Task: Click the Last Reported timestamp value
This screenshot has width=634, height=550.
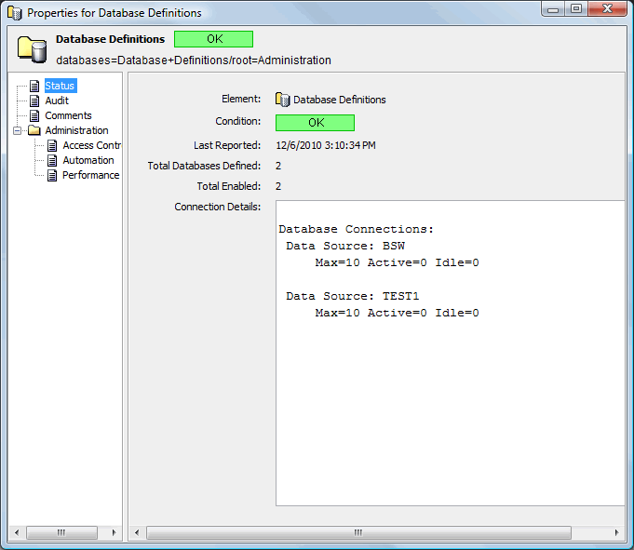Action: pos(326,145)
